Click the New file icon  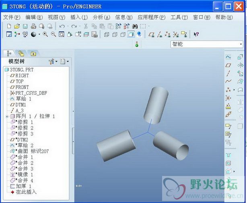[9, 26]
